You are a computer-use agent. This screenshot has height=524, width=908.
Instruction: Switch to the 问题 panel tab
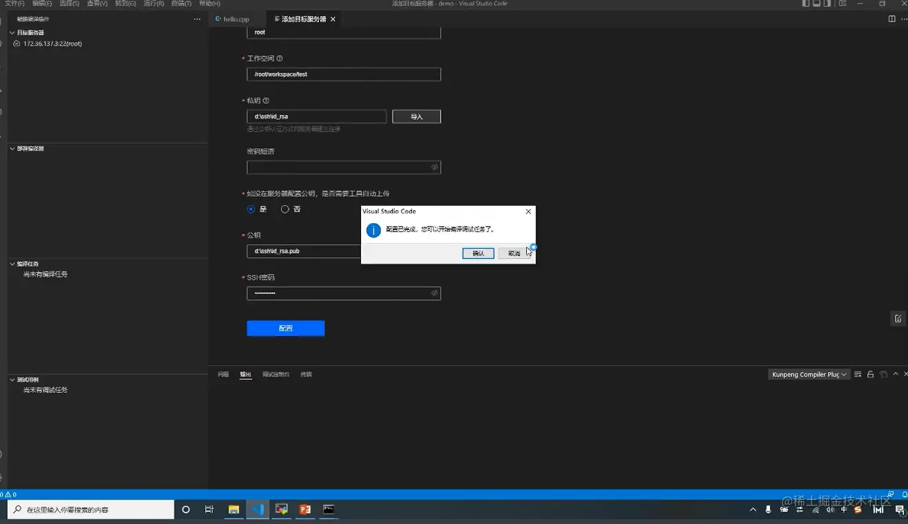point(223,375)
